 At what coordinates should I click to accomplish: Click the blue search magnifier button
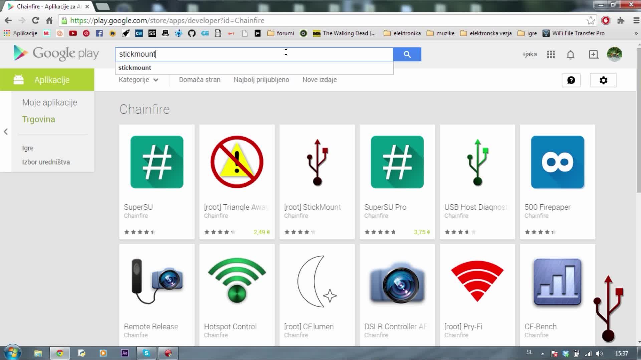coord(407,54)
